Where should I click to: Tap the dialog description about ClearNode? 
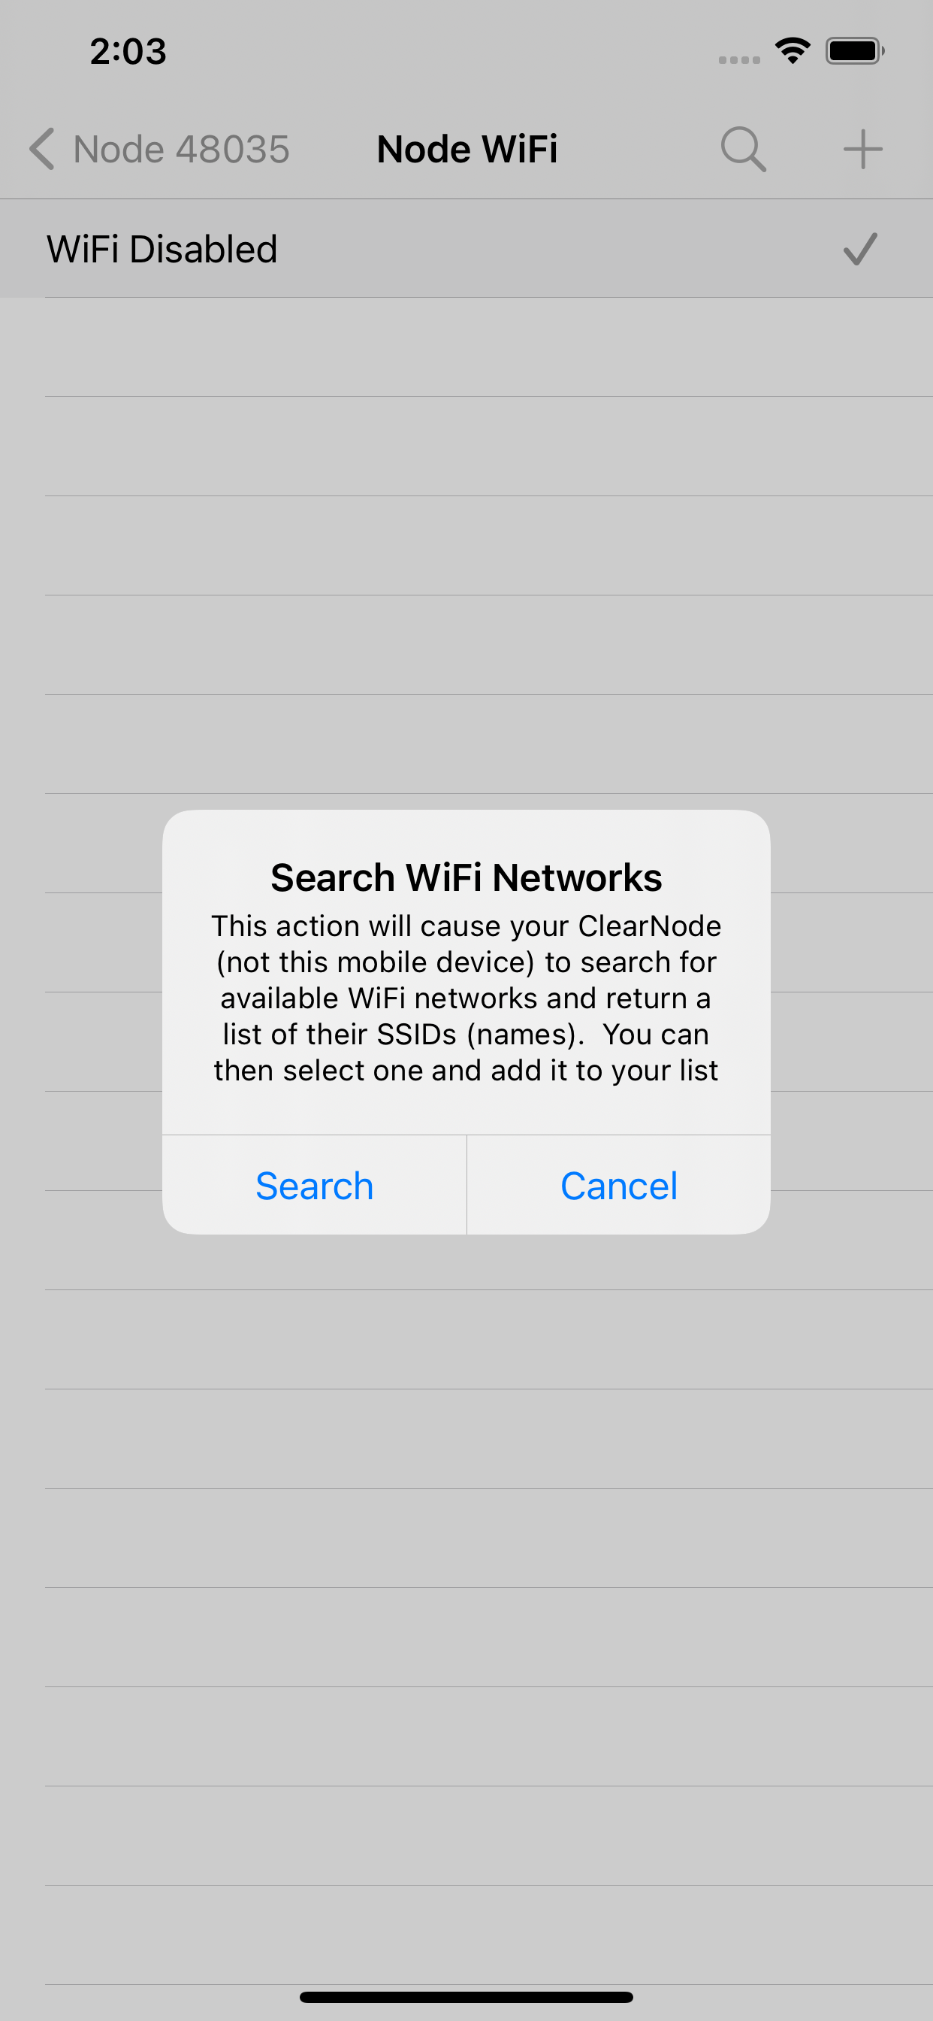466,998
